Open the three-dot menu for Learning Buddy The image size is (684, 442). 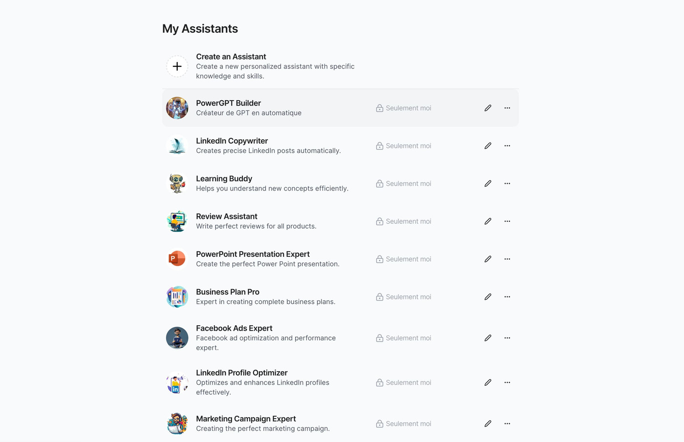(x=507, y=184)
